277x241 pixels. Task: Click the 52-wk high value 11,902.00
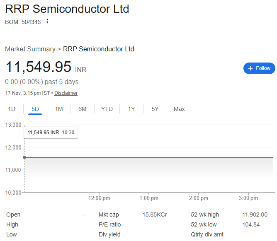255,214
